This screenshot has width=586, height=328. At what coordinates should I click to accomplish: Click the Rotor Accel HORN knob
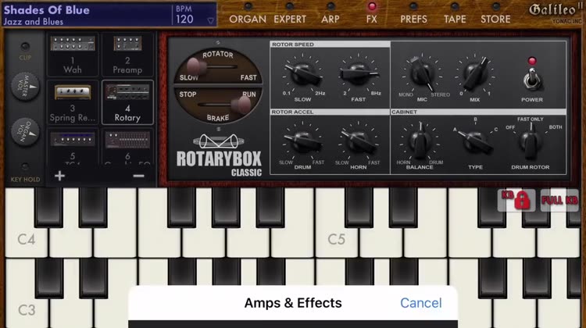click(x=359, y=141)
